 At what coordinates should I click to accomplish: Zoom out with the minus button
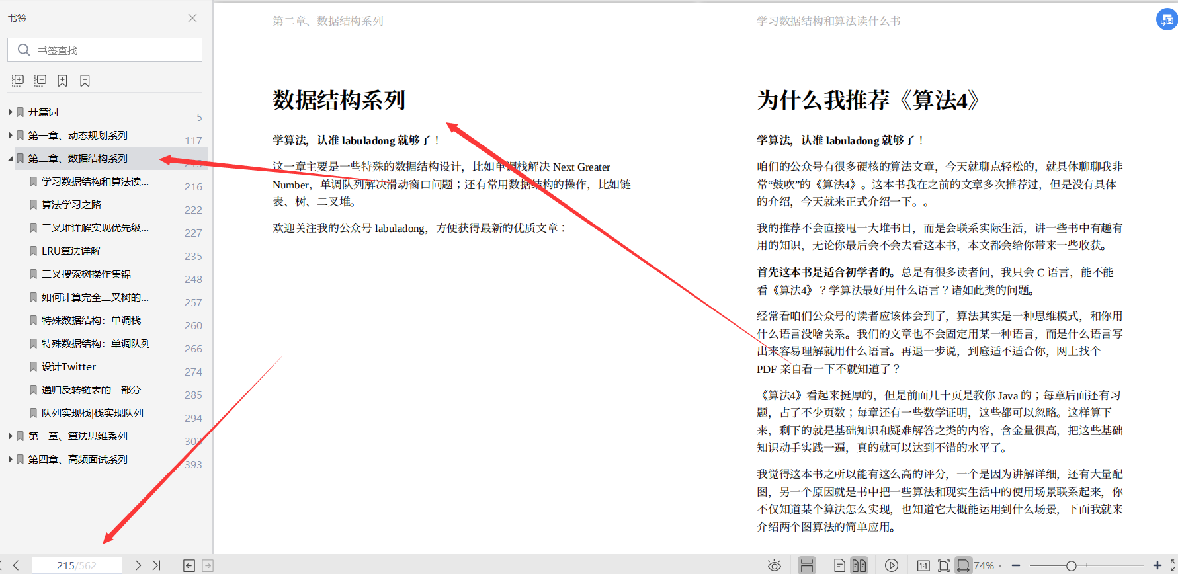(1016, 565)
